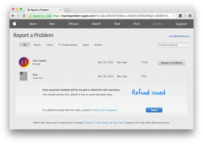
Task: Open Mac in Apple navigation
Action: pos(52,24)
